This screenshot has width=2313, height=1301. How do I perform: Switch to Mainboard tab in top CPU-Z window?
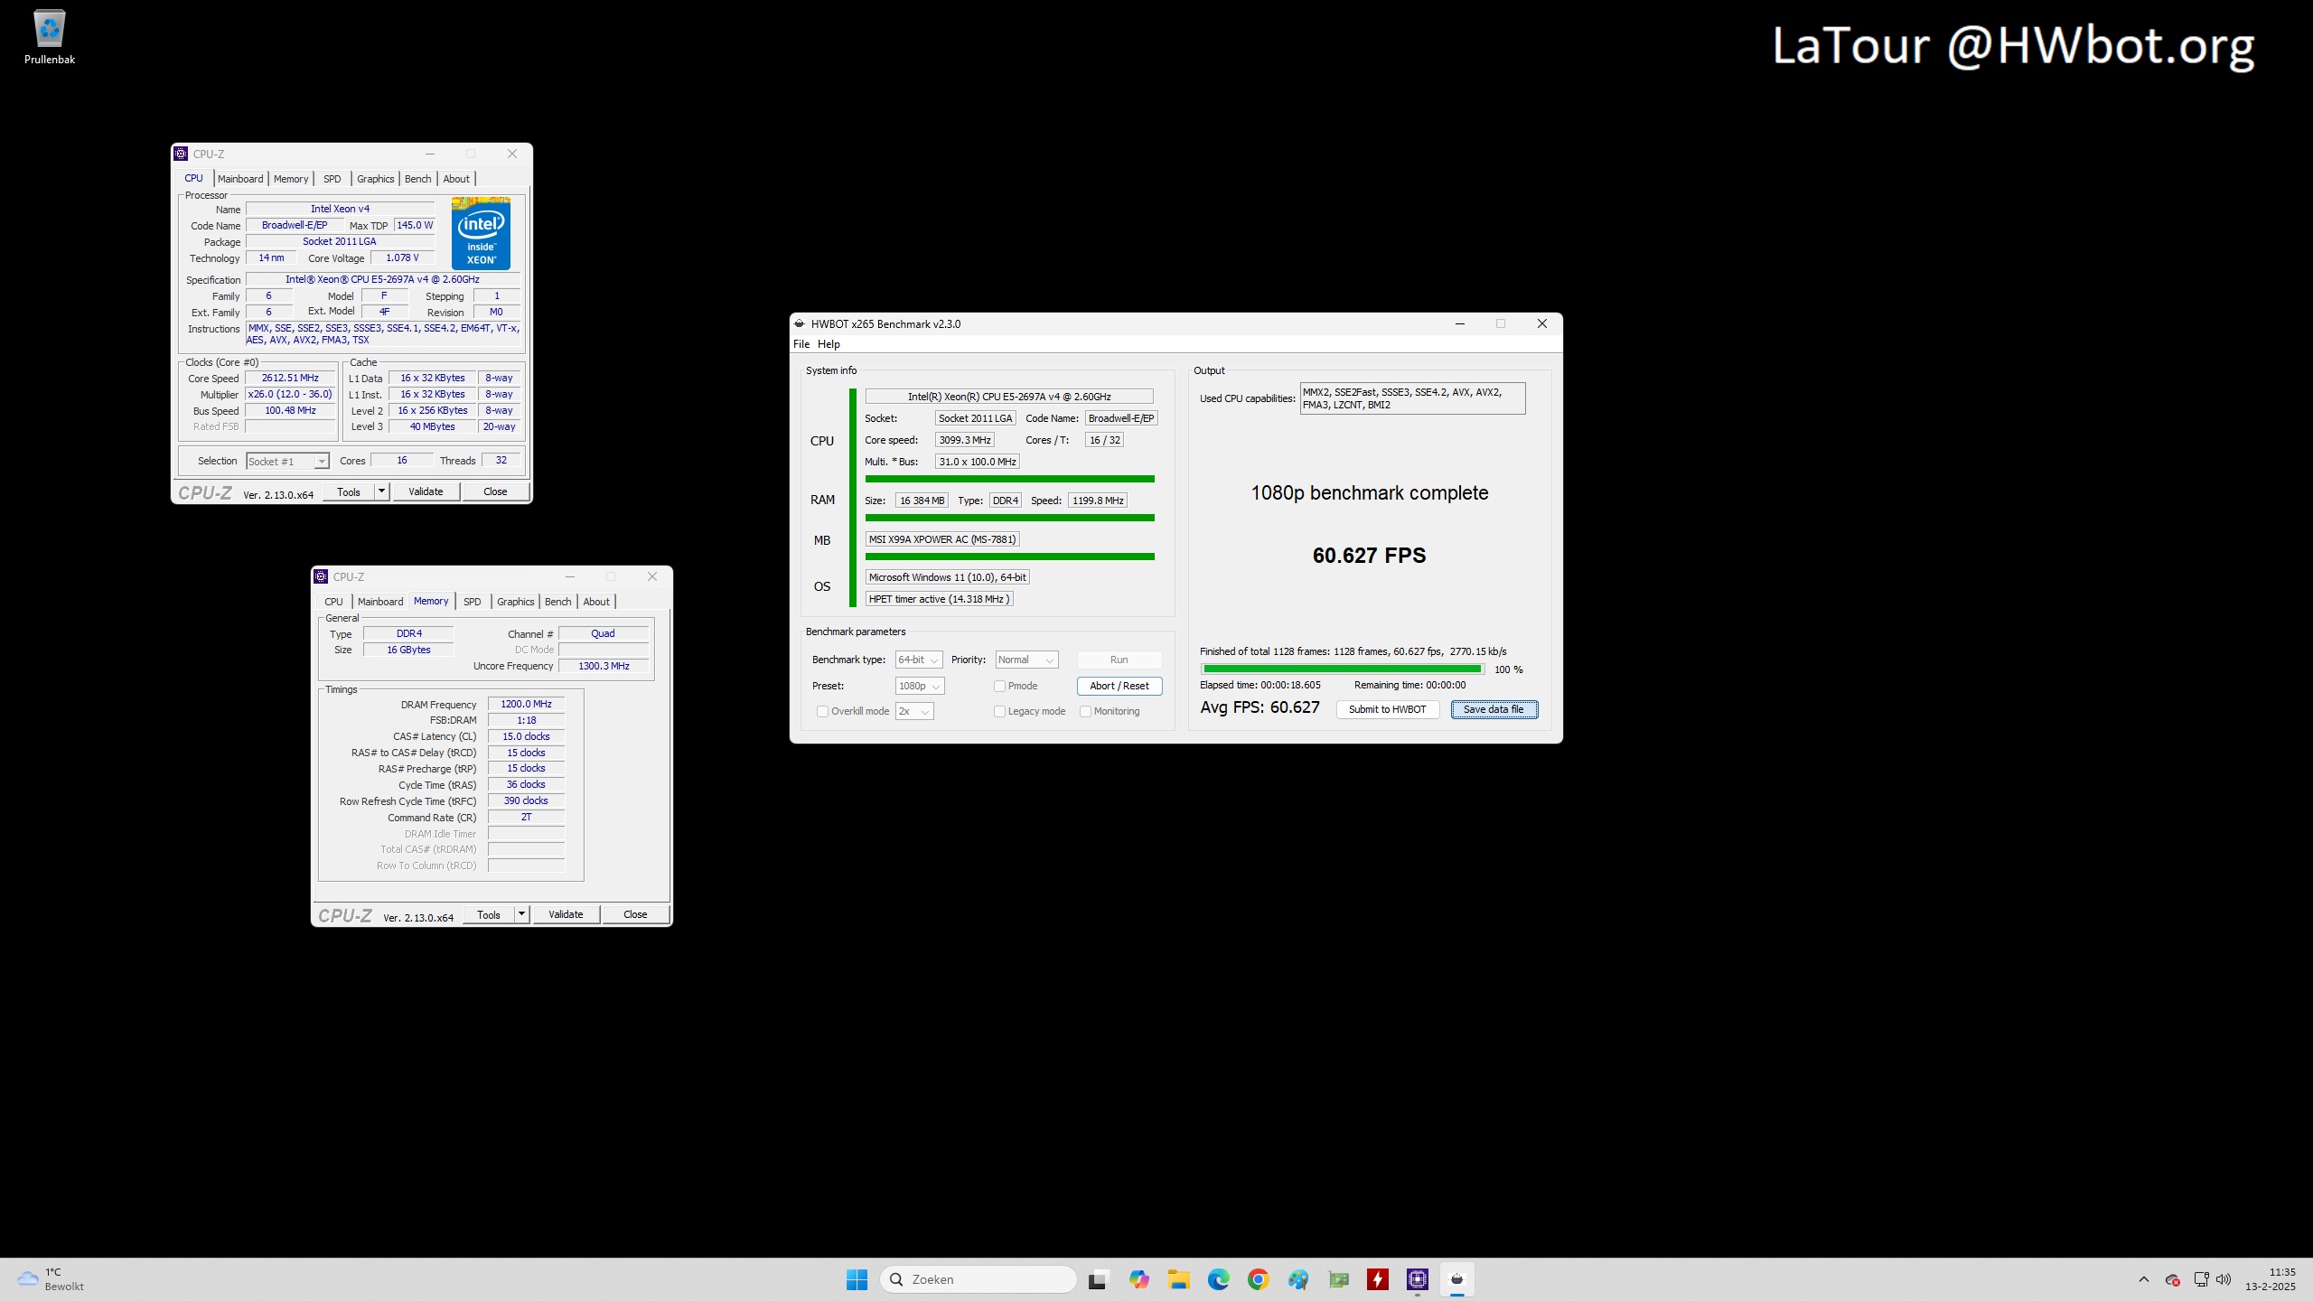click(240, 179)
